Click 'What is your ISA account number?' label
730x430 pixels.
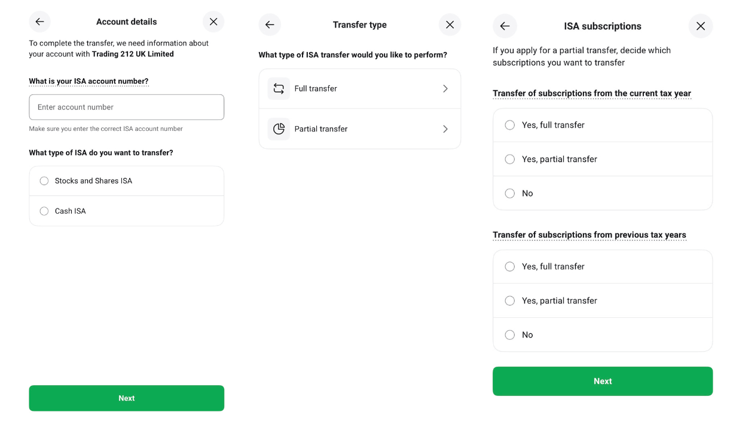(88, 81)
